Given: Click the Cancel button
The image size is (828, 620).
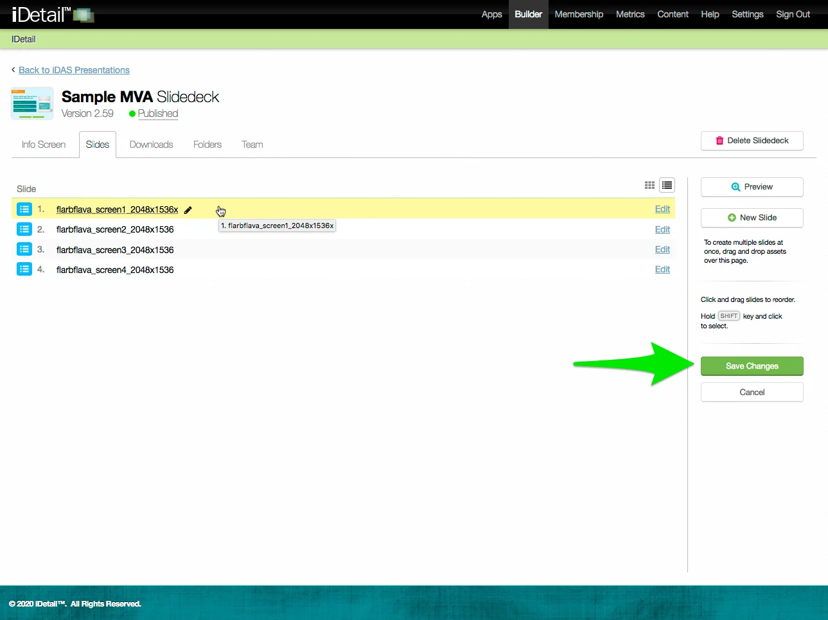Looking at the screenshot, I should 752,393.
